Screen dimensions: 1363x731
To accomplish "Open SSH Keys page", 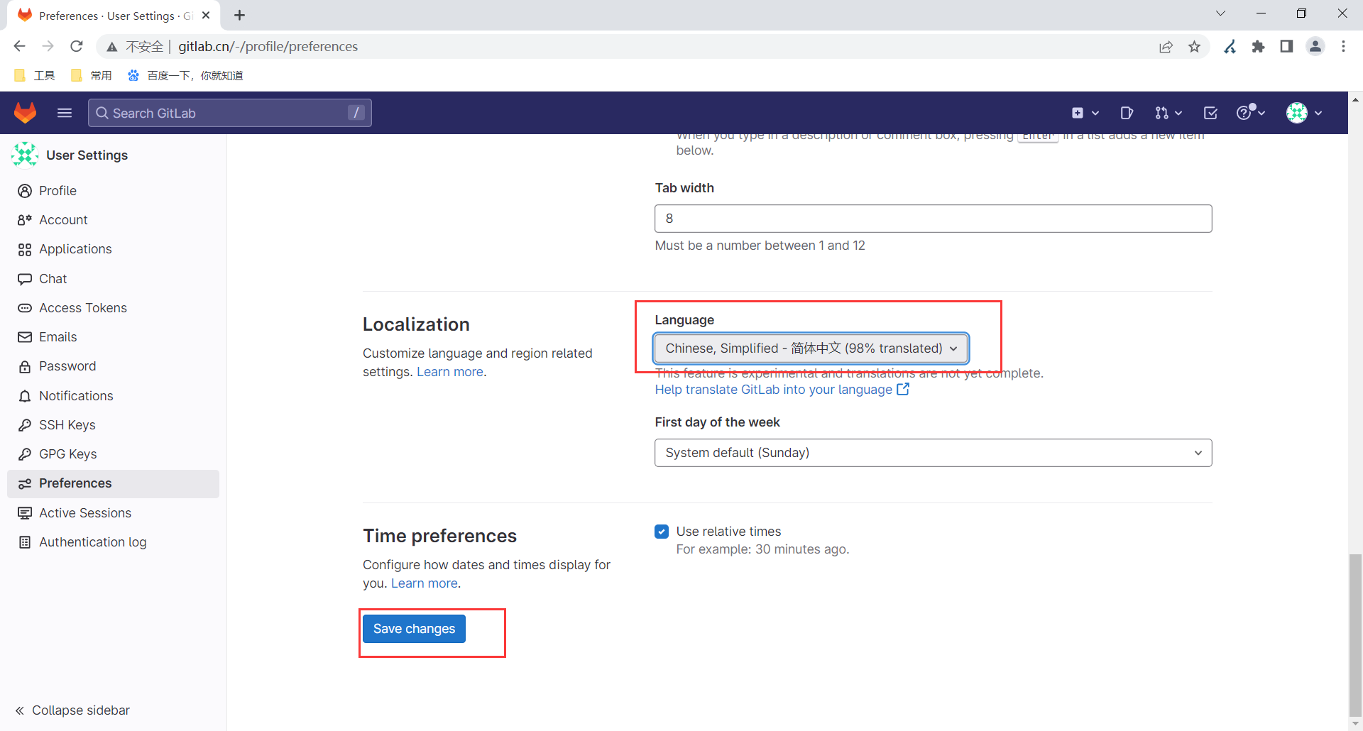I will [114, 425].
